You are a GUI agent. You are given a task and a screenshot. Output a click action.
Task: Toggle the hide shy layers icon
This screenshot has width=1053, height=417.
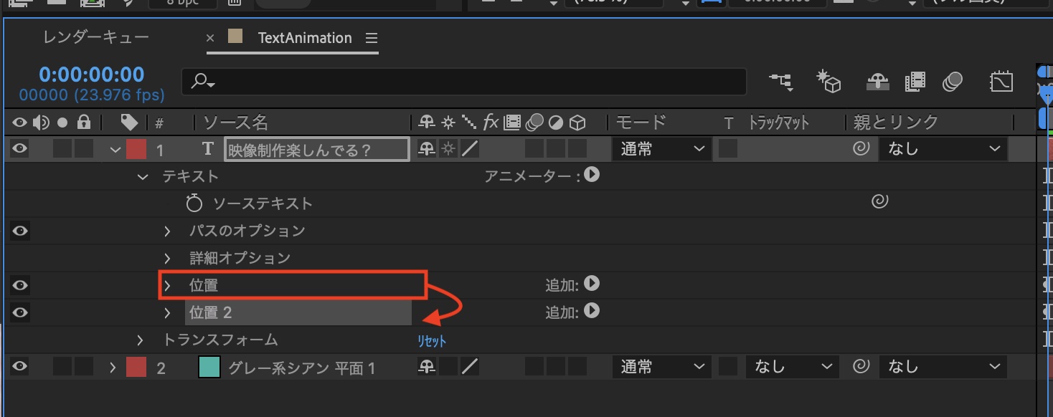pyautogui.click(x=877, y=82)
